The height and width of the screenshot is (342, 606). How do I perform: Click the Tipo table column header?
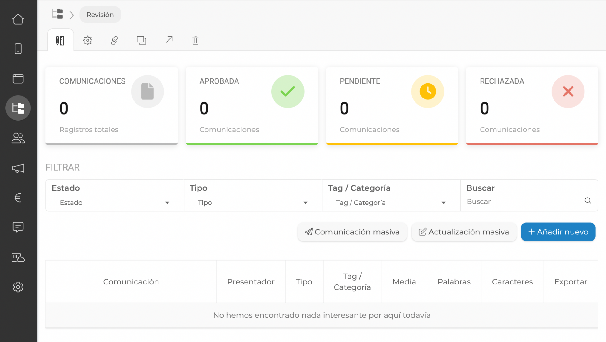[304, 282]
